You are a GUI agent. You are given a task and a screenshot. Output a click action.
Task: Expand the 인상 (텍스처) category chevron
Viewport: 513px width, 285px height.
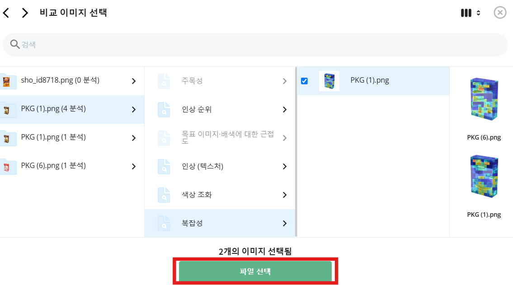coord(285,166)
